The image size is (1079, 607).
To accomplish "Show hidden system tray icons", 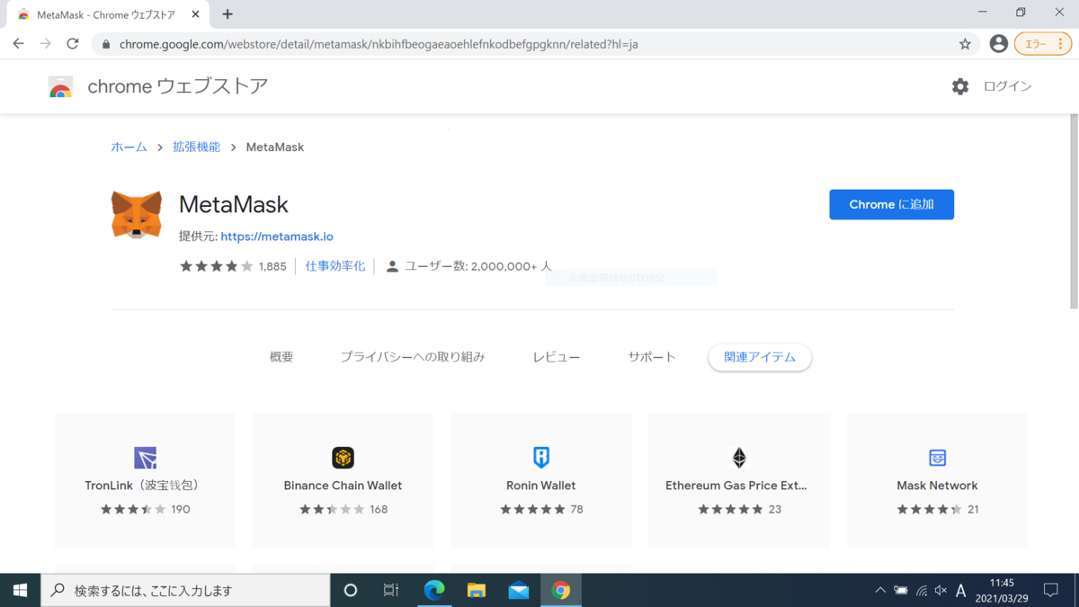I will pyautogui.click(x=880, y=591).
